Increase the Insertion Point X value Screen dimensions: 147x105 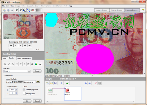point(16,89)
